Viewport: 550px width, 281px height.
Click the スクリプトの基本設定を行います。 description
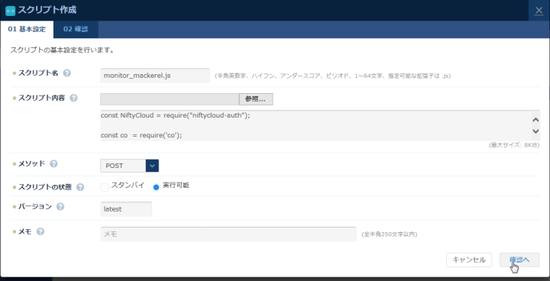click(x=62, y=50)
